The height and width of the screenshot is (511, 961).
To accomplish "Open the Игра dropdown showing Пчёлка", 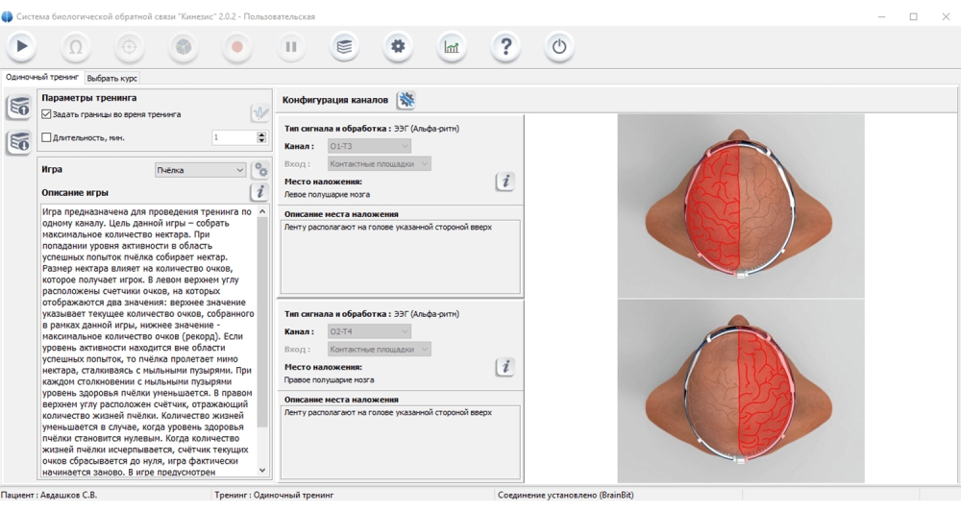I will tap(201, 170).
